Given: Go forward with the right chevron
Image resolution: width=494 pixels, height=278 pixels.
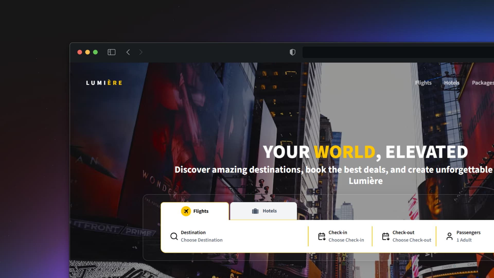Looking at the screenshot, I should click(141, 52).
